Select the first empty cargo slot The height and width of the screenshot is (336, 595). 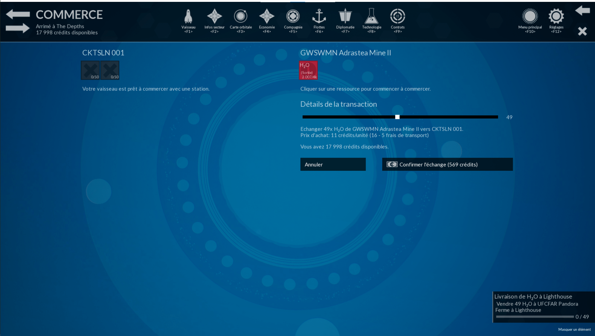[x=90, y=70]
